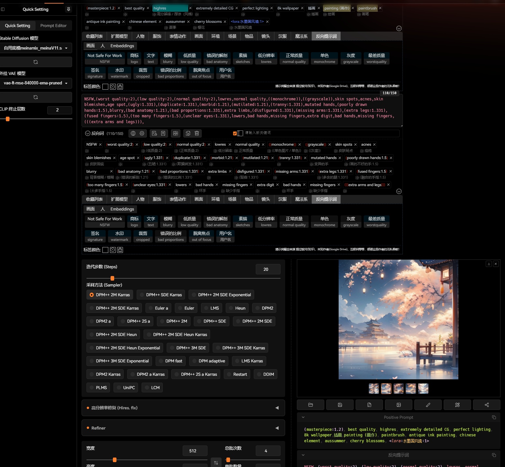Adjust the CLIP 终止层数 slider
This screenshot has width=505, height=467.
(x=8, y=119)
